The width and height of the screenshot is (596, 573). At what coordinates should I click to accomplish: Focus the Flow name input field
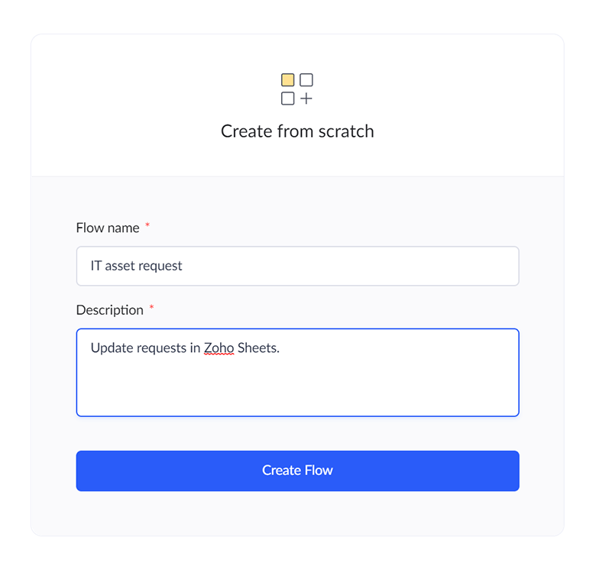click(298, 266)
